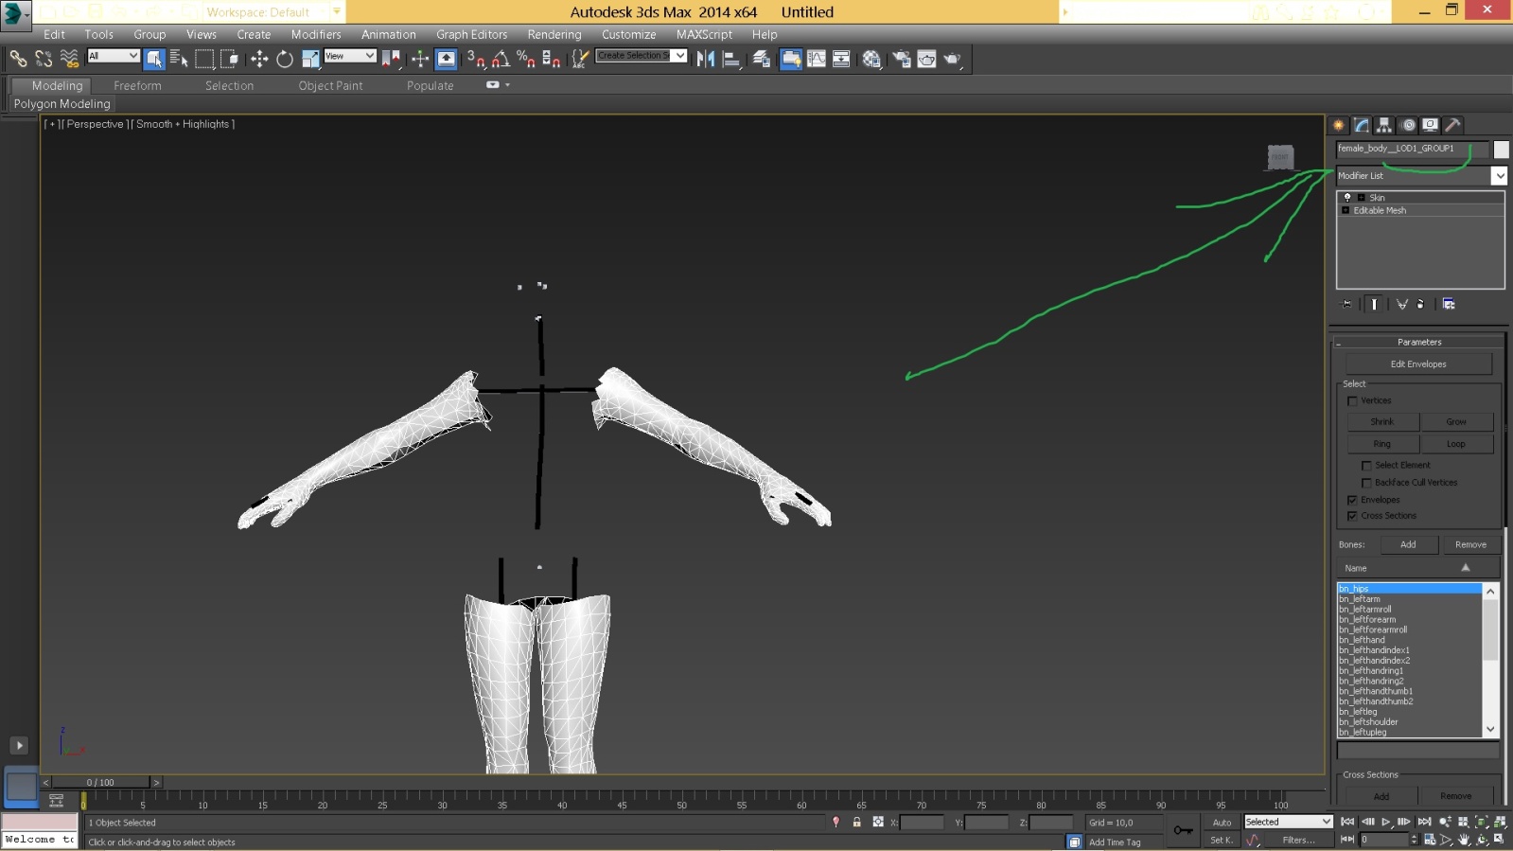Screen dimensions: 1513x851
Task: Open the Modifier List dropdown
Action: (x=1499, y=176)
